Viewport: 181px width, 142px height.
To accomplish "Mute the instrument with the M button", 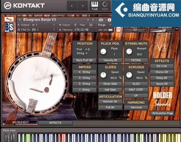I will tap(118, 29).
